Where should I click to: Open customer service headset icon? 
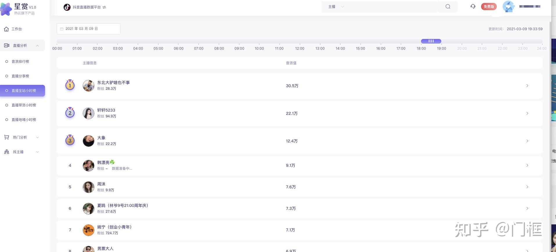click(473, 7)
